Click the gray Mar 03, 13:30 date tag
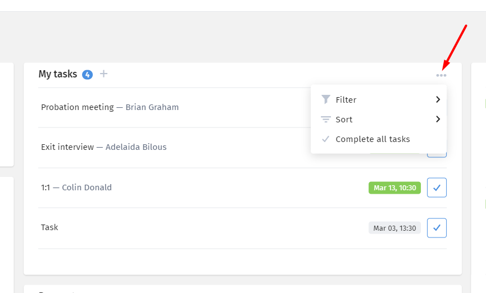Screen dimensions: 486x293 394,228
